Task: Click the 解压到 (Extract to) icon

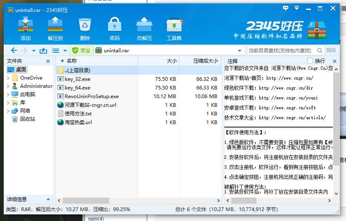Action: pos(55,29)
